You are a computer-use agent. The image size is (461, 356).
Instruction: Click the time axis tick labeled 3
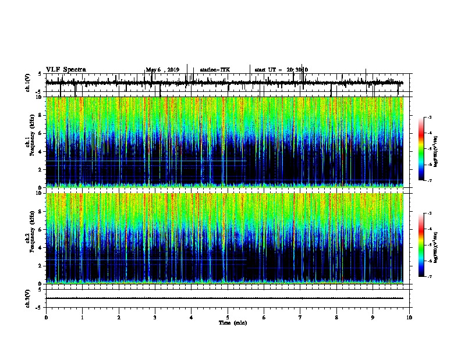pyautogui.click(x=155, y=318)
